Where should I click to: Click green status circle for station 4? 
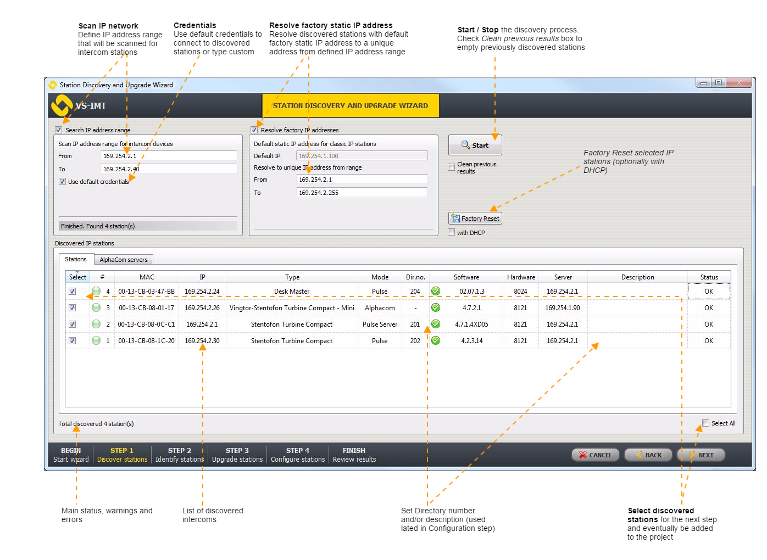coord(96,292)
